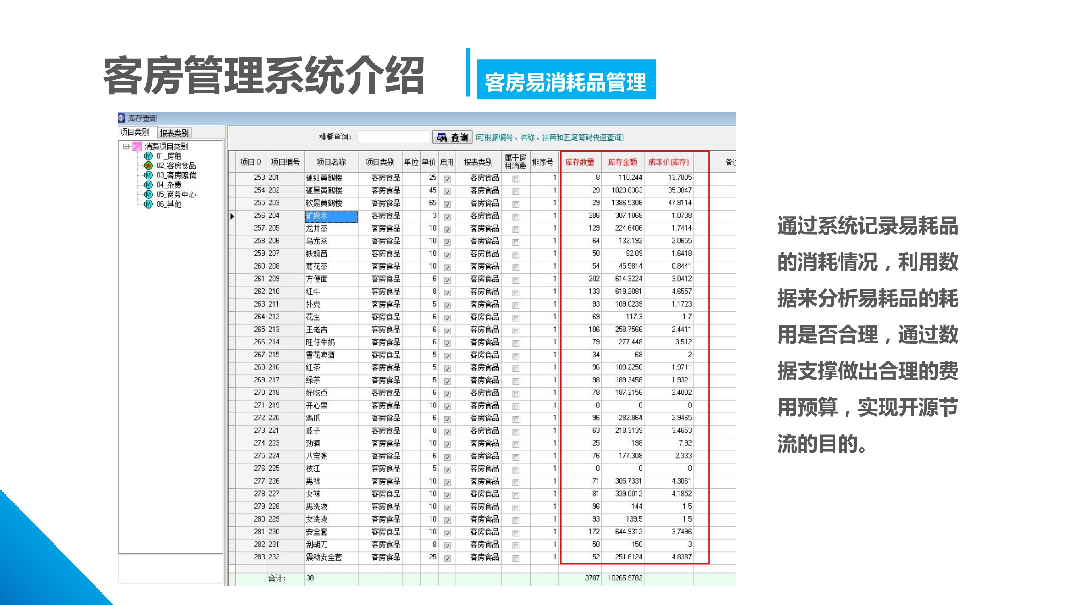
Task: Click the current row indicator arrow
Action: pyautogui.click(x=232, y=216)
